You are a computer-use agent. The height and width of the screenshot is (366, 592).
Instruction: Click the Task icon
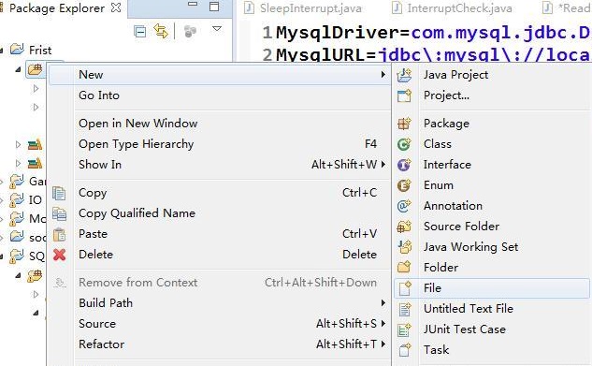(405, 350)
